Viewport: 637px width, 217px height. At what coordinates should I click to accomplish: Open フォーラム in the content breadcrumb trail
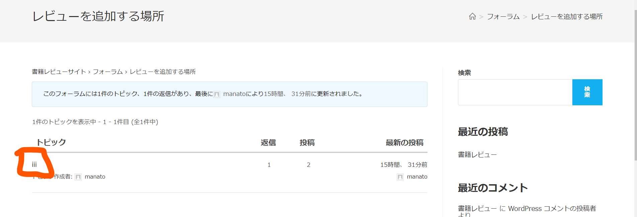point(108,72)
